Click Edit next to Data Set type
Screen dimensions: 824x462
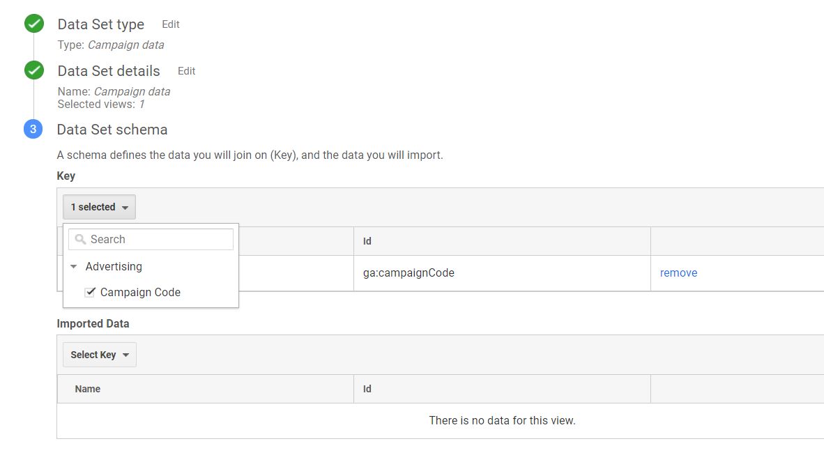[171, 24]
